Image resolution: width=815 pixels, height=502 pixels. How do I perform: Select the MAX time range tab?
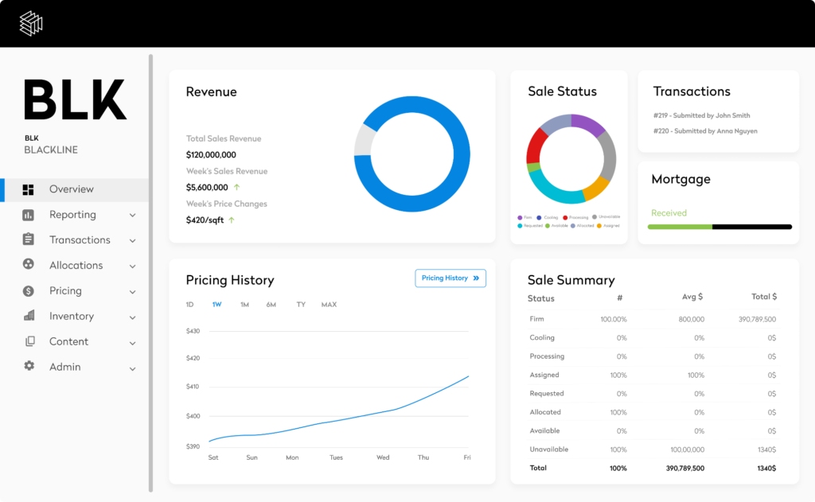click(x=329, y=304)
